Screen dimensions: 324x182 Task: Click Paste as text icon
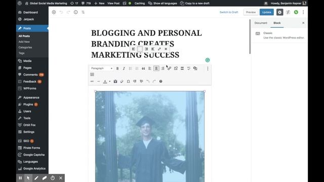click(115, 81)
